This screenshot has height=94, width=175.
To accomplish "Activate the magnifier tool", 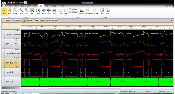I will pos(15,11).
